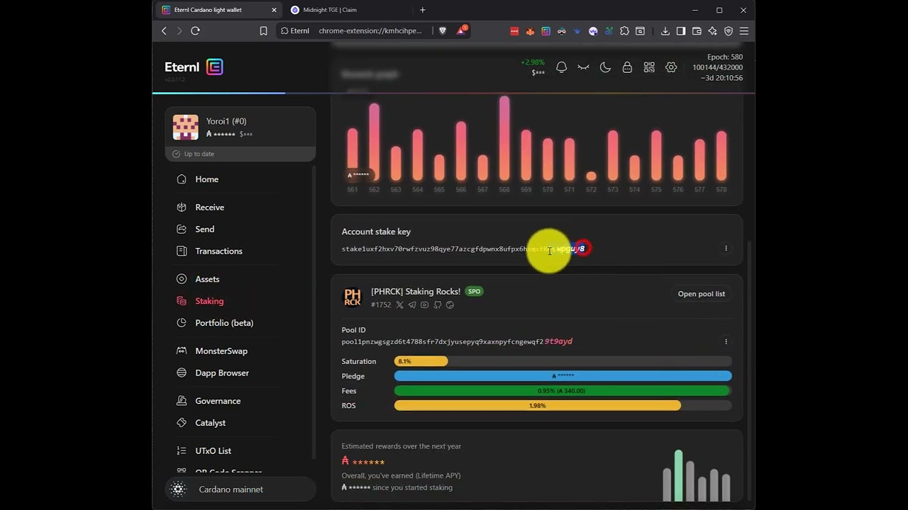Open the red LastPass extension icon

514,31
